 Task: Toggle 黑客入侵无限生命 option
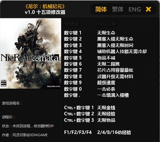pyautogui.click(x=115, y=39)
